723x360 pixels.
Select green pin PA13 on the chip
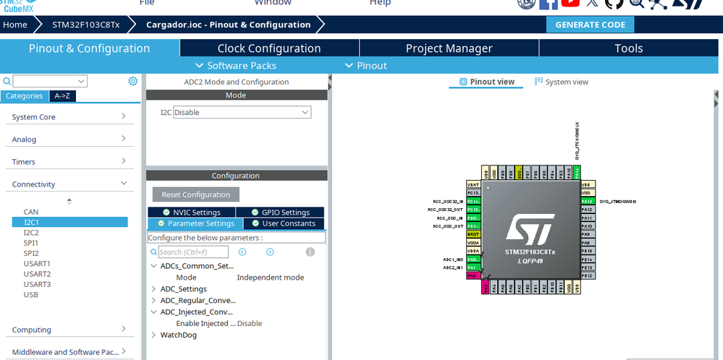(588, 201)
